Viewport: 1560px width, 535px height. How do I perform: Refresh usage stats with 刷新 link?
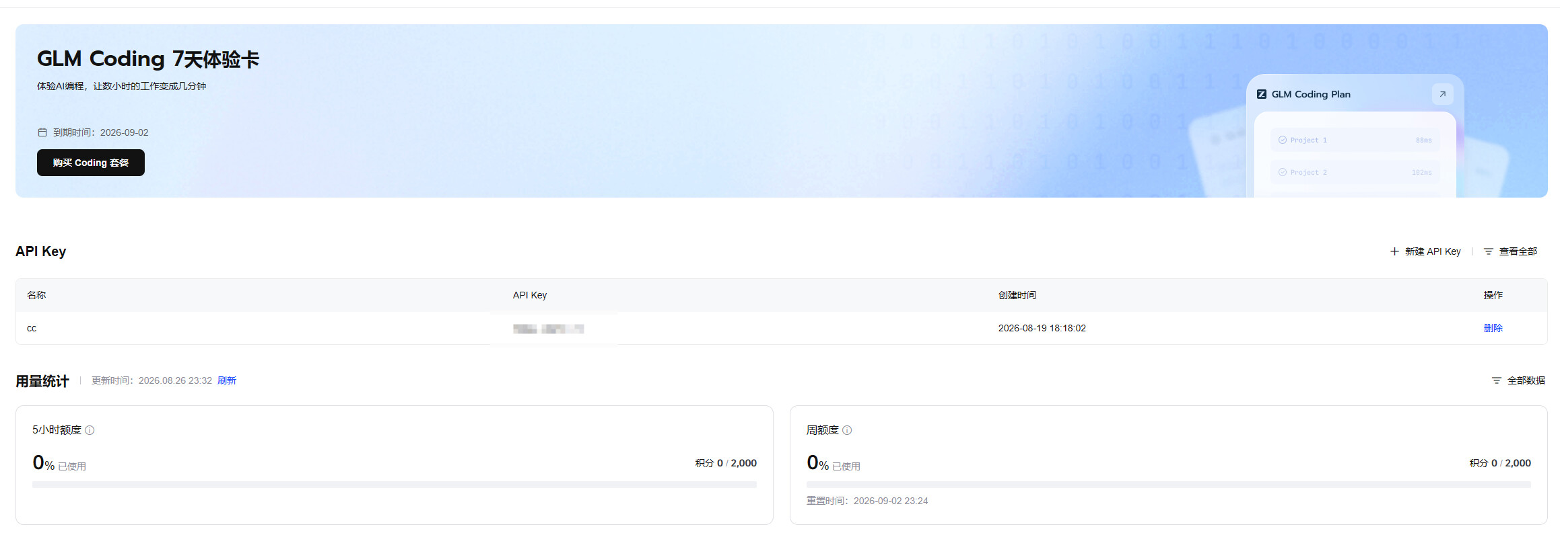coord(227,380)
